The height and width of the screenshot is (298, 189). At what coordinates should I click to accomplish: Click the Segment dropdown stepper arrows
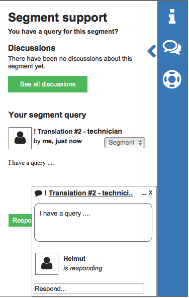[140, 143]
